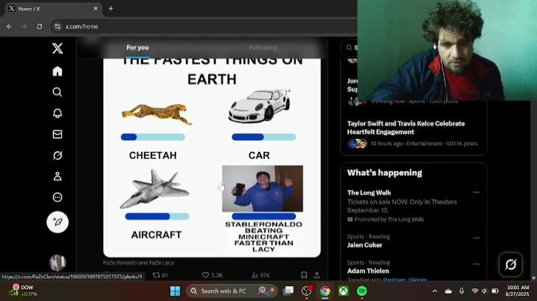Switch to the Following tab

point(263,47)
